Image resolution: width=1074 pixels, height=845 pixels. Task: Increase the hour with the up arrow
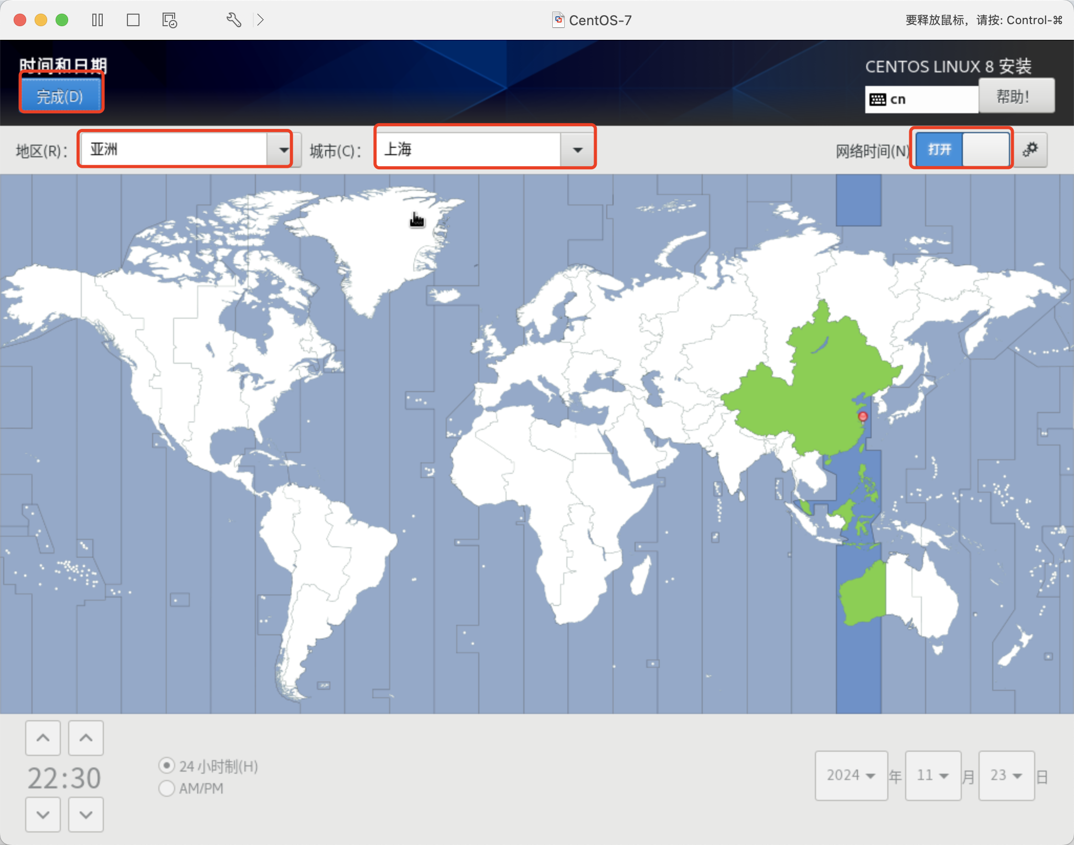(x=43, y=738)
